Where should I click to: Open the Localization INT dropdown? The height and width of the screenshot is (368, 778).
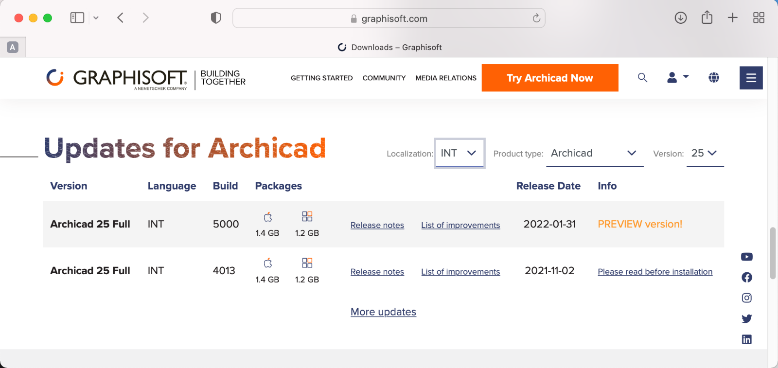click(460, 153)
